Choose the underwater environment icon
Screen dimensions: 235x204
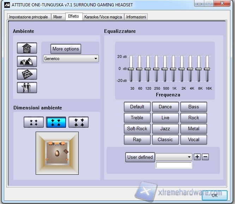[27, 74]
